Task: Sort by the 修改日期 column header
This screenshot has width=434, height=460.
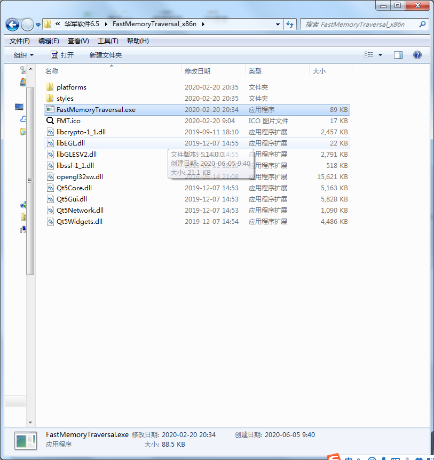Action: click(x=214, y=71)
